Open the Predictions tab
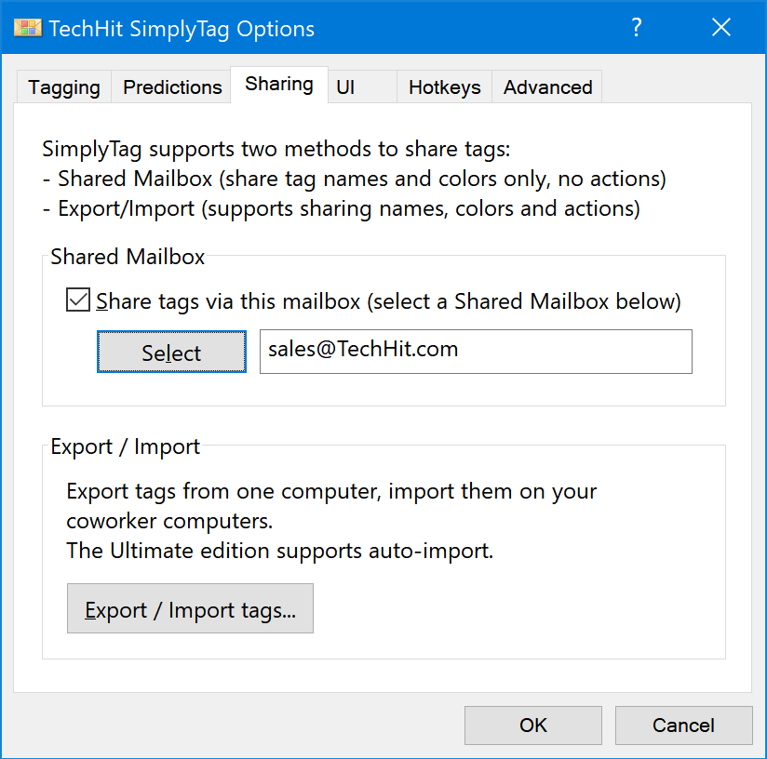Image resolution: width=767 pixels, height=759 pixels. [x=172, y=87]
